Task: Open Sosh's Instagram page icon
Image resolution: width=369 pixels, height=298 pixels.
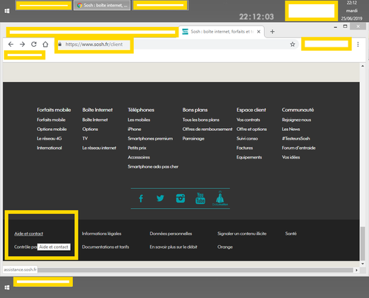Action: pyautogui.click(x=181, y=198)
